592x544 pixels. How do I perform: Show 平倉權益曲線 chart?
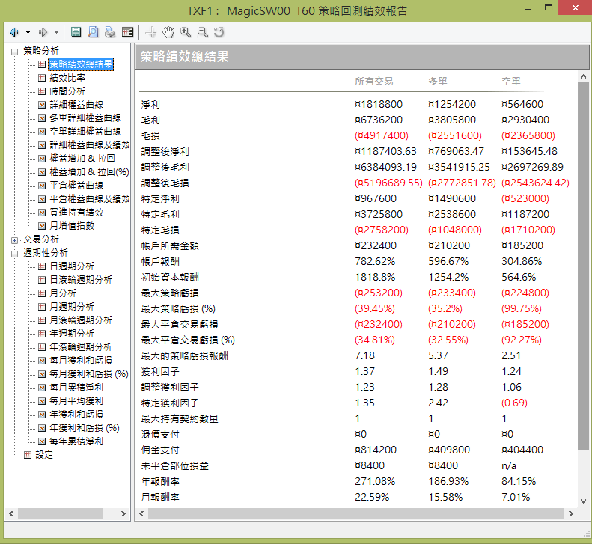point(76,186)
